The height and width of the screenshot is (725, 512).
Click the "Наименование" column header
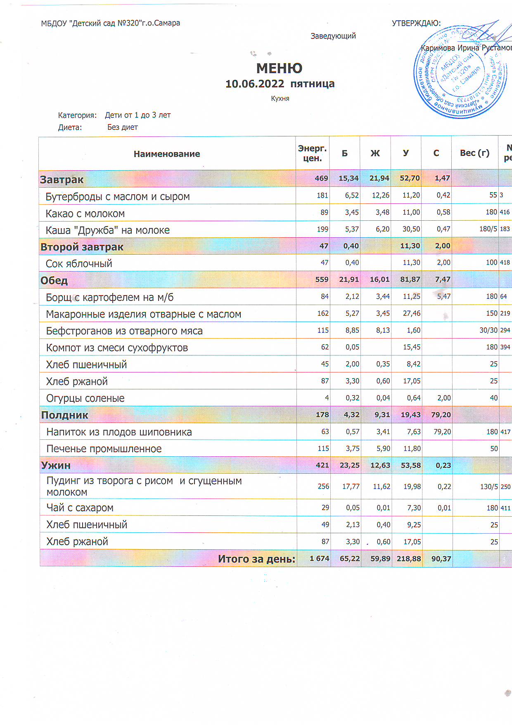pyautogui.click(x=167, y=154)
